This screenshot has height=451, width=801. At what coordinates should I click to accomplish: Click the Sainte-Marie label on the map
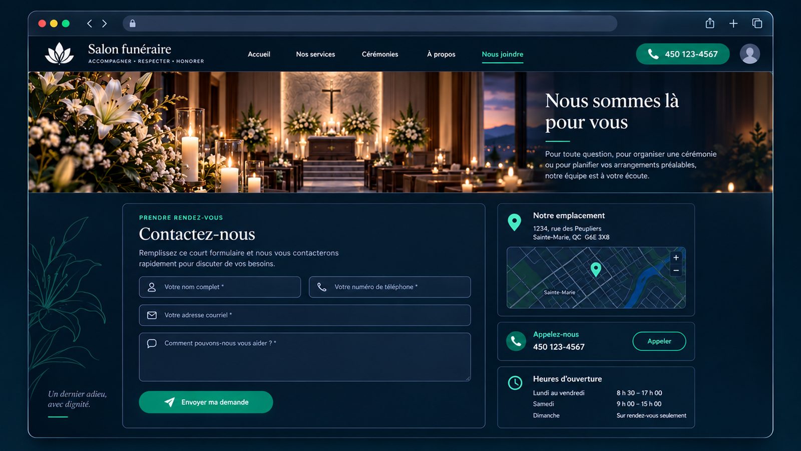[560, 292]
